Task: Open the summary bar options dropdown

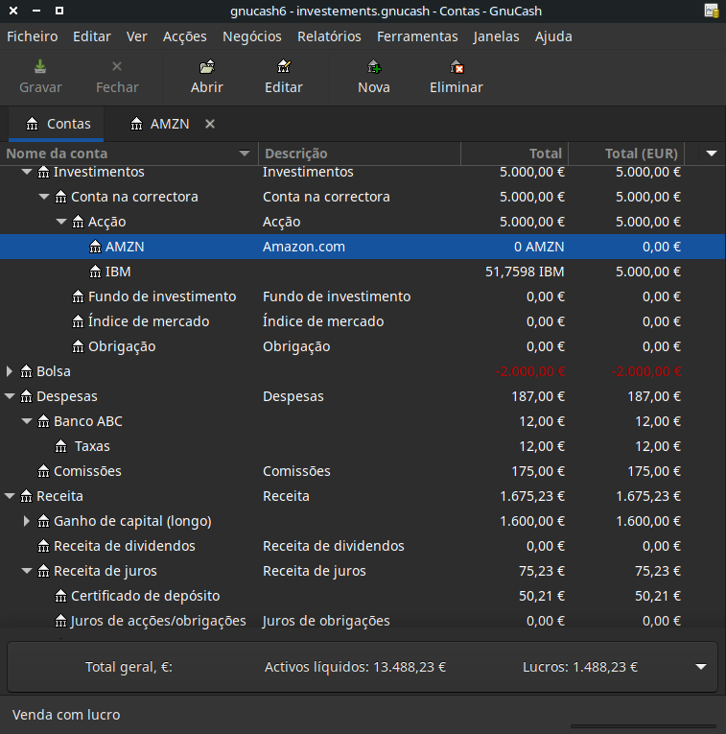Action: click(701, 667)
